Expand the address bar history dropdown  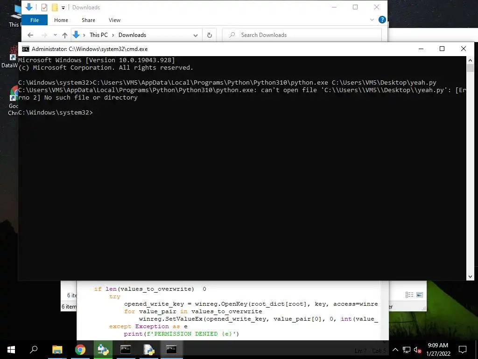[x=196, y=36]
